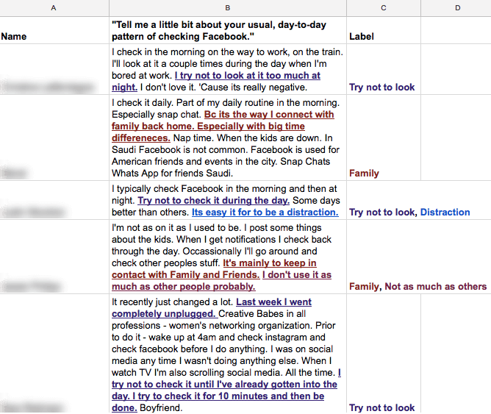
Task: Open the link 'Last week I went completely unplugged.'
Action: [x=212, y=308]
